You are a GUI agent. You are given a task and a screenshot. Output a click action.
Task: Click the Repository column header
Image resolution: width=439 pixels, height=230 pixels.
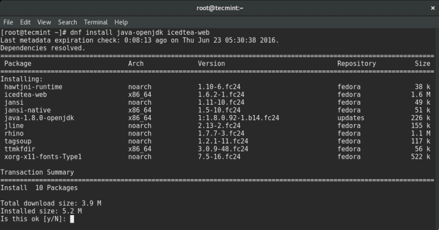pos(357,64)
